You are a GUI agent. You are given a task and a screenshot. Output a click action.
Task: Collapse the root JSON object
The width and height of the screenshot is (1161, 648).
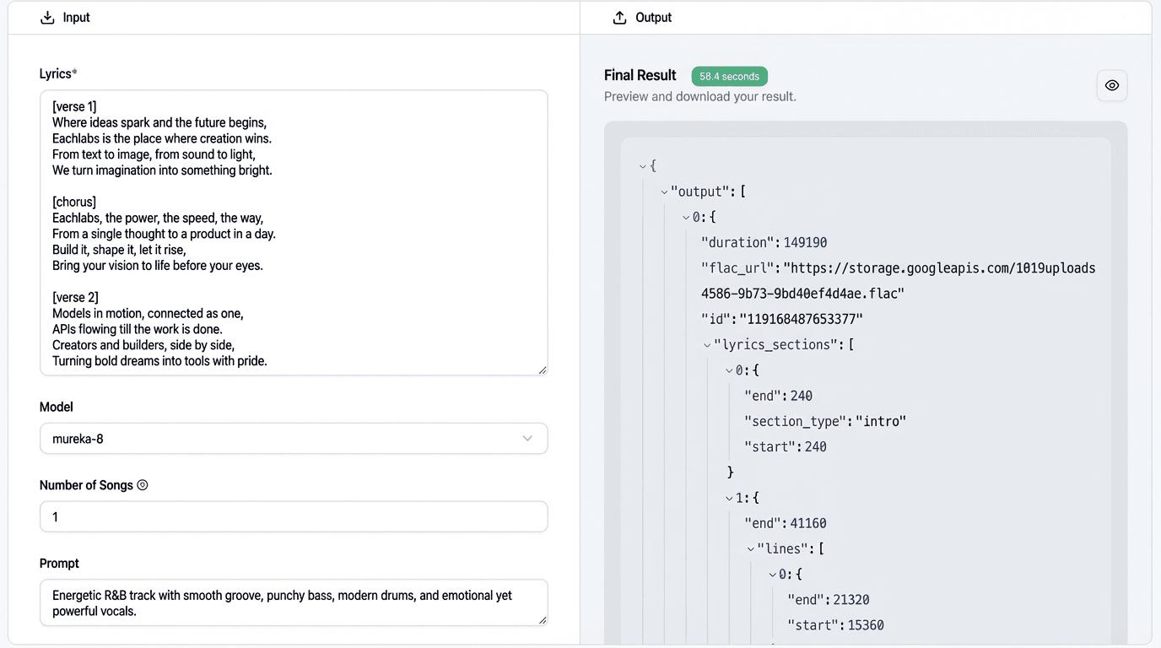click(x=643, y=166)
